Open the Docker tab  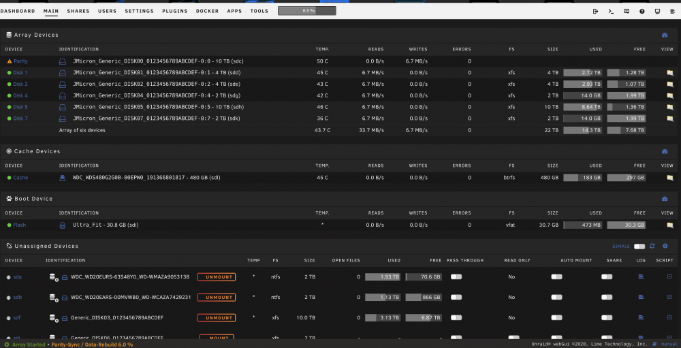click(207, 12)
